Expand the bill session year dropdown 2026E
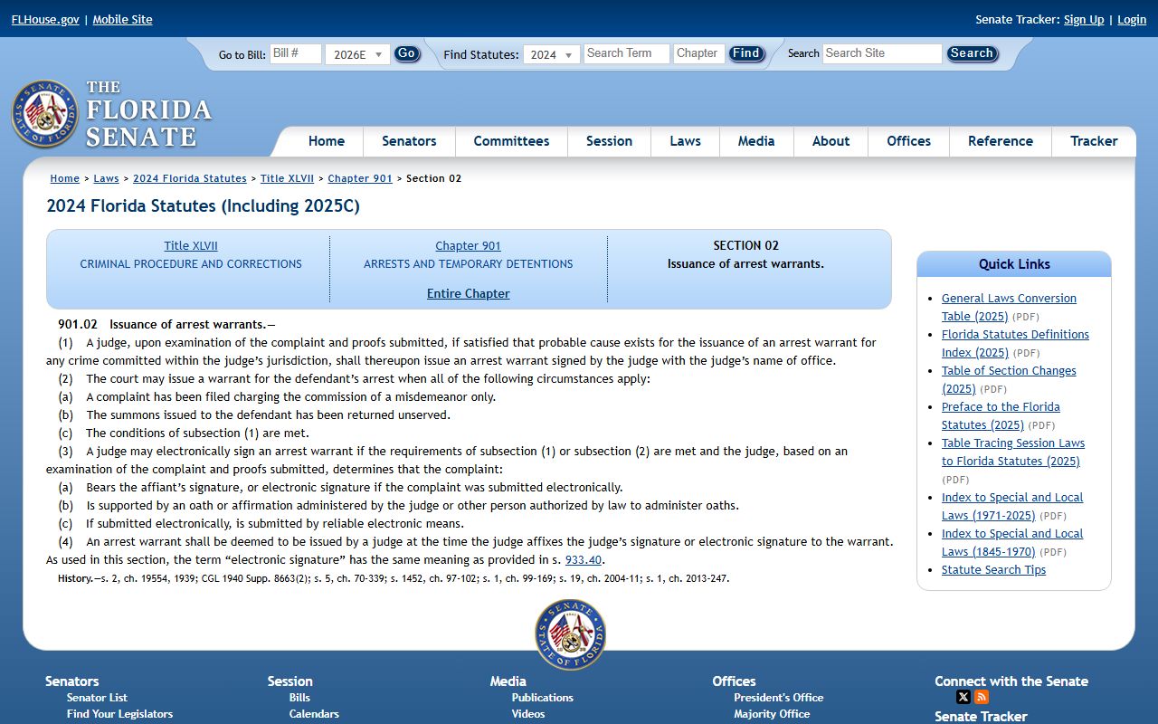The width and height of the screenshot is (1158, 724). (357, 54)
